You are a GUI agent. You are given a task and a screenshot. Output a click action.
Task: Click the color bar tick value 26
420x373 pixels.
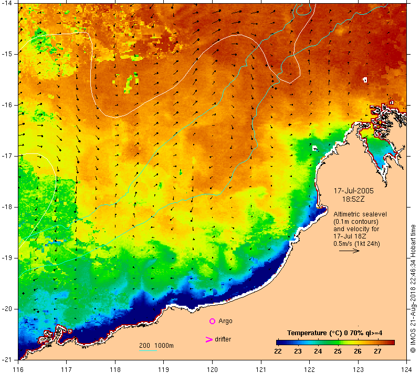tap(358, 351)
